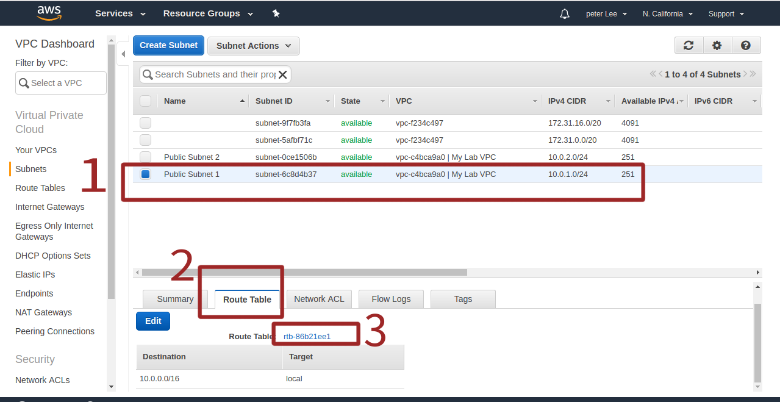This screenshot has width=780, height=402.
Task: Open the rtb-86b21ee1 route table link
Action: point(307,336)
